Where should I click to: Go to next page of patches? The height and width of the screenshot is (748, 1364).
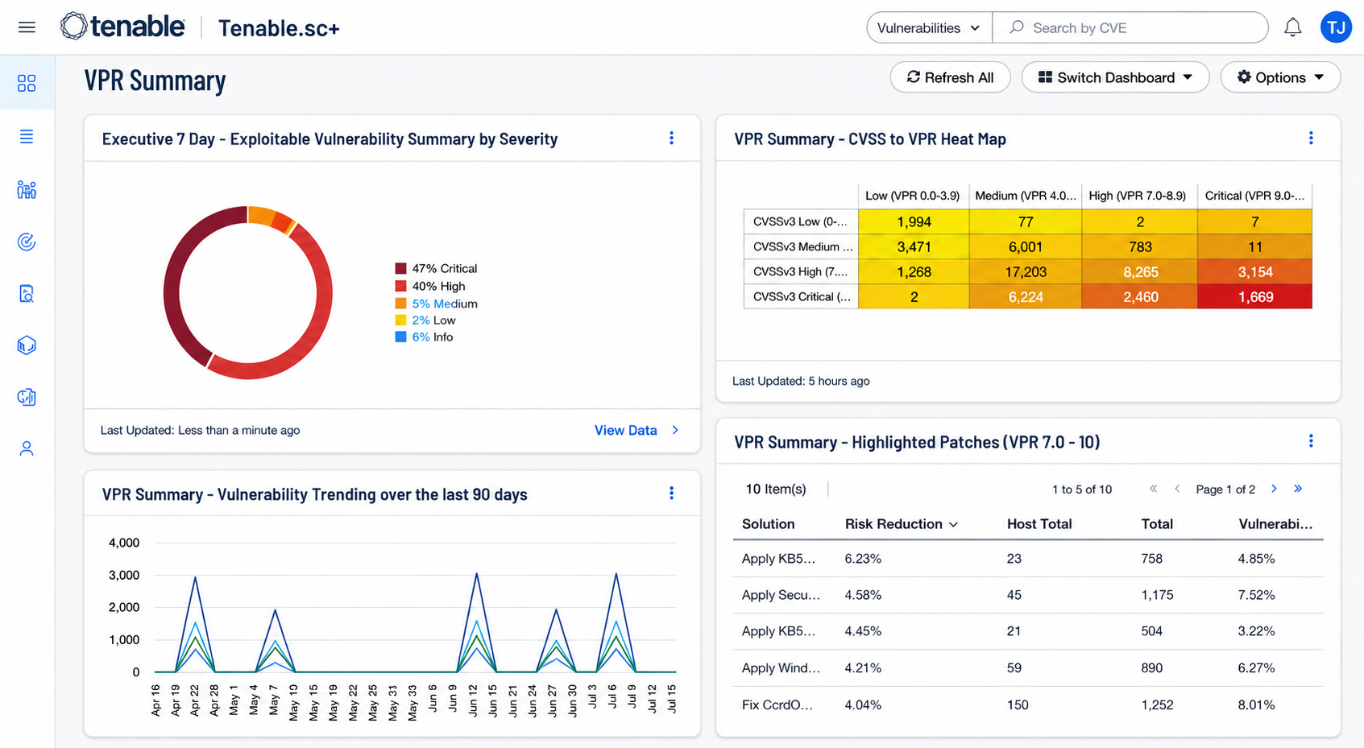point(1274,489)
